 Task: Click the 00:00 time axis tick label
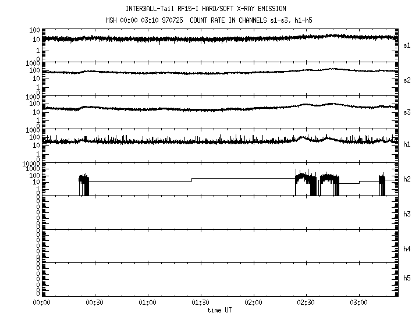coord(41,303)
